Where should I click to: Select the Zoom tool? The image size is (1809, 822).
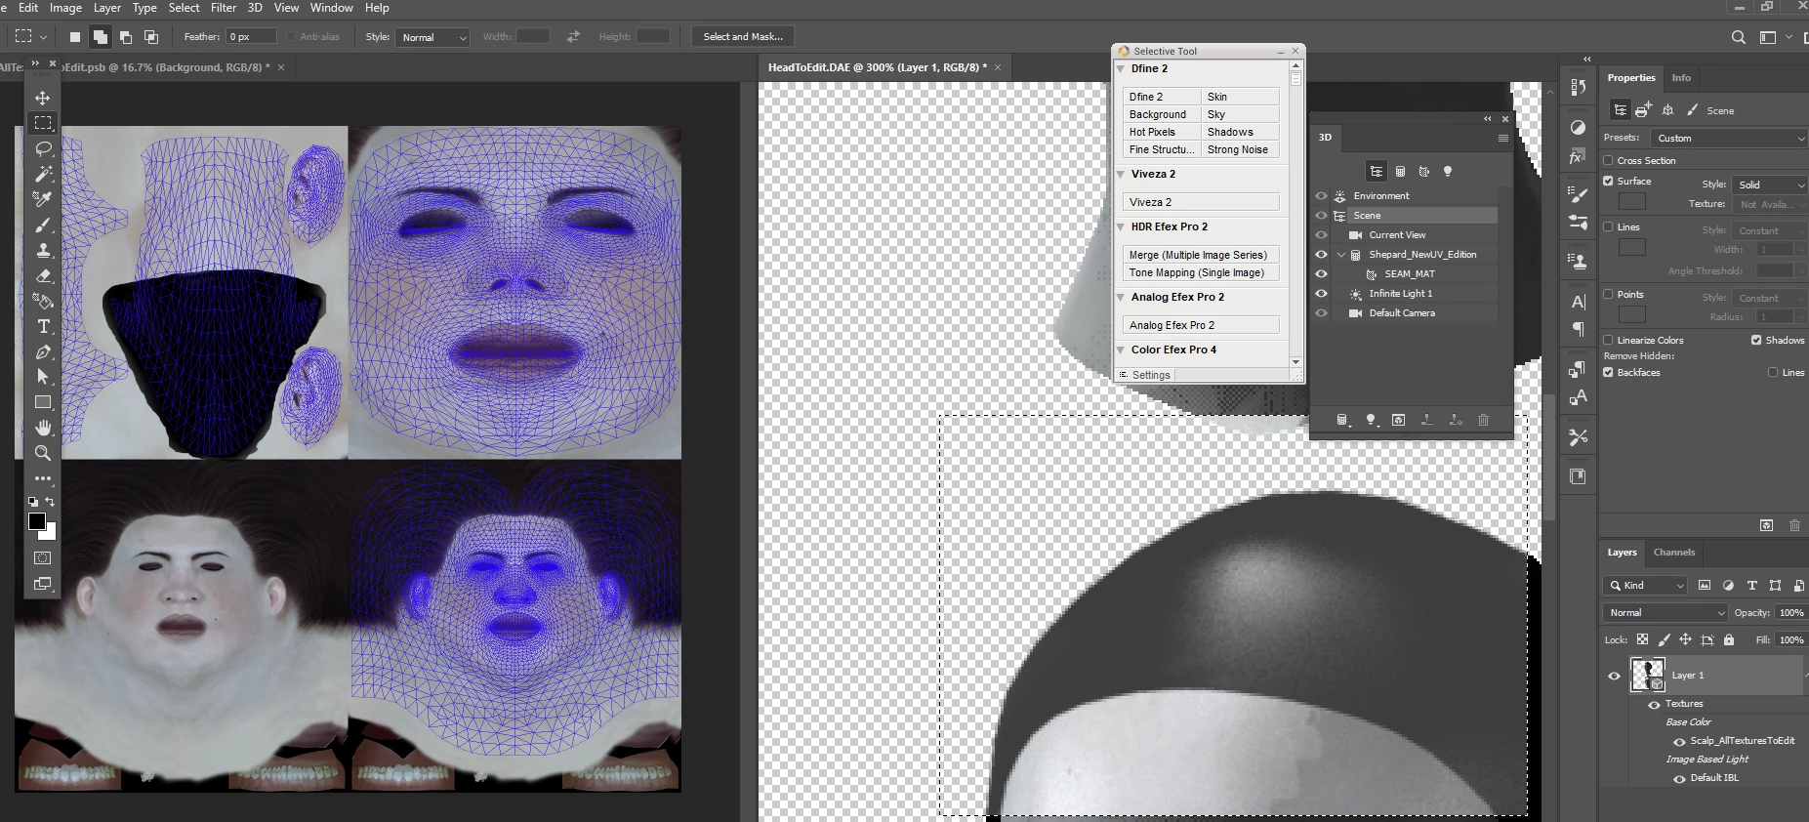click(43, 453)
